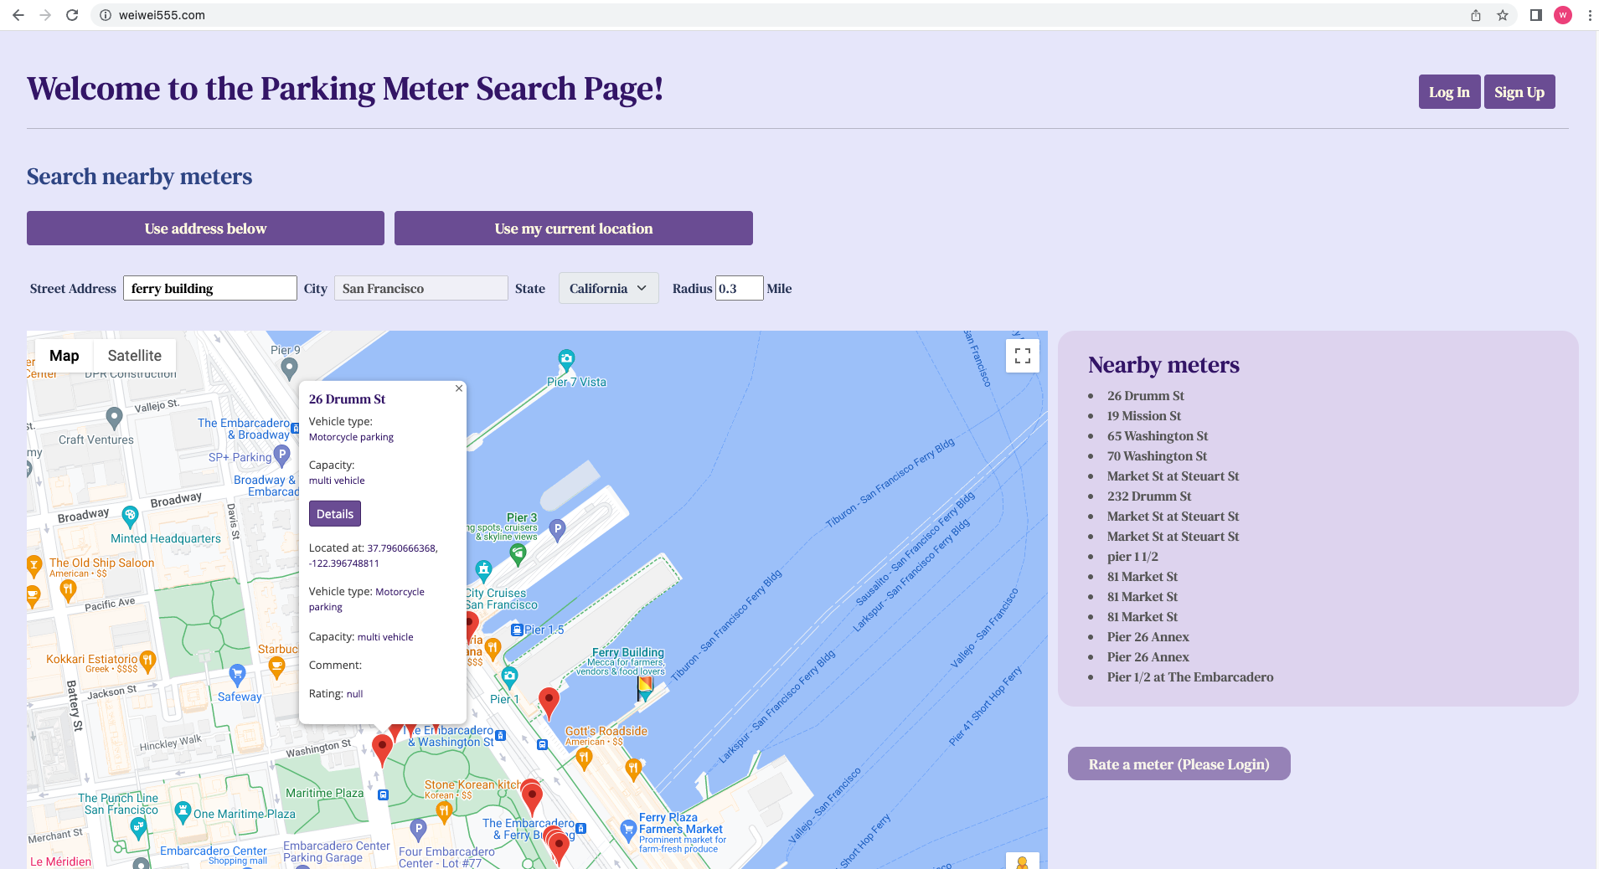This screenshot has height=869, width=1599.
Task: Click Use address below button
Action: 205,229
